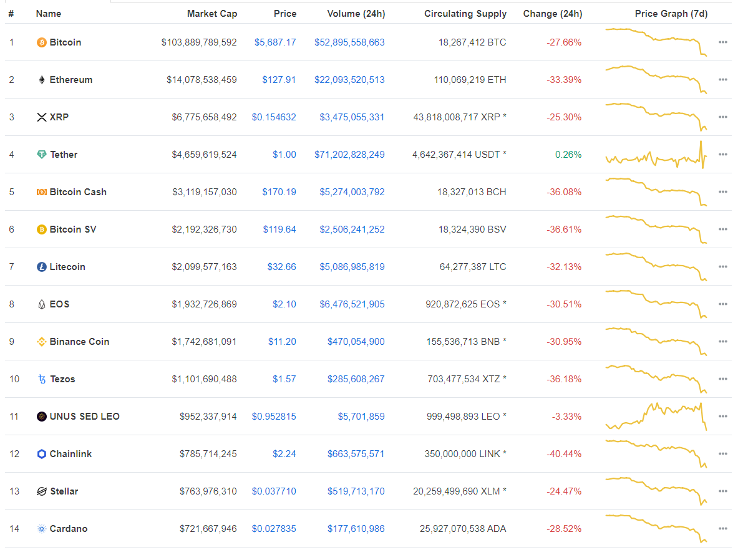Select the EOS name link
The height and width of the screenshot is (550, 738).
[59, 304]
